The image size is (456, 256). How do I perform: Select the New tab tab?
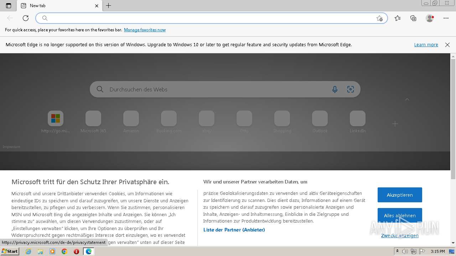pos(59,6)
